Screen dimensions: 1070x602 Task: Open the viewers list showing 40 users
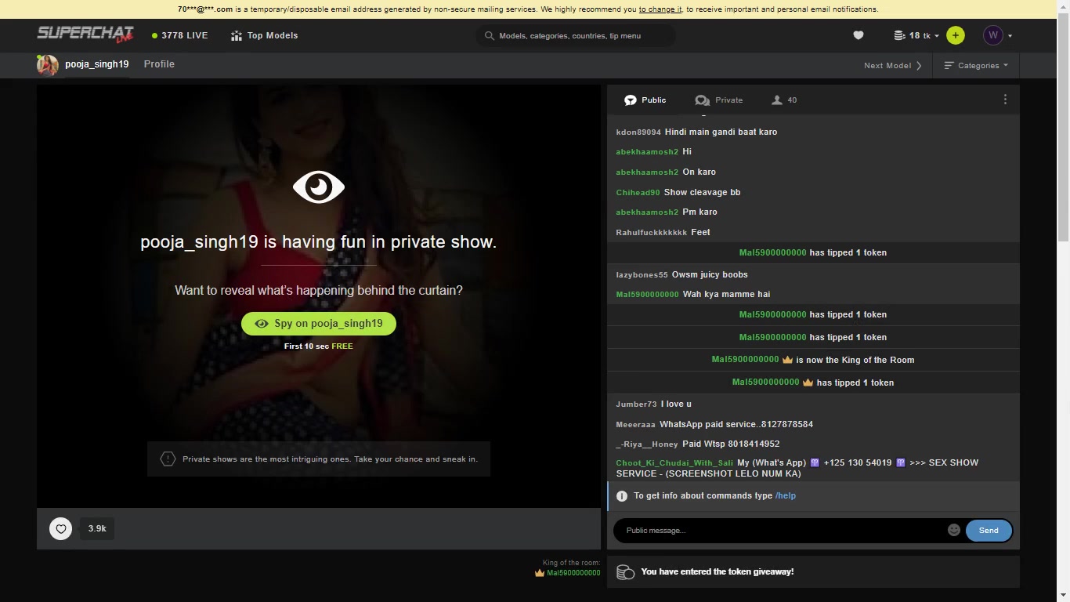pyautogui.click(x=784, y=100)
